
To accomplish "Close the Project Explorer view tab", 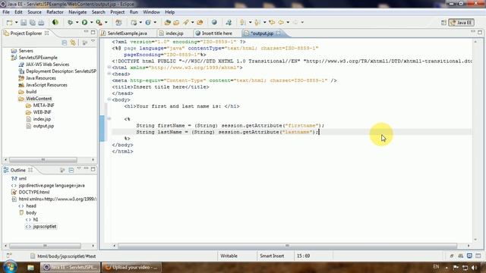I will pyautogui.click(x=47, y=33).
